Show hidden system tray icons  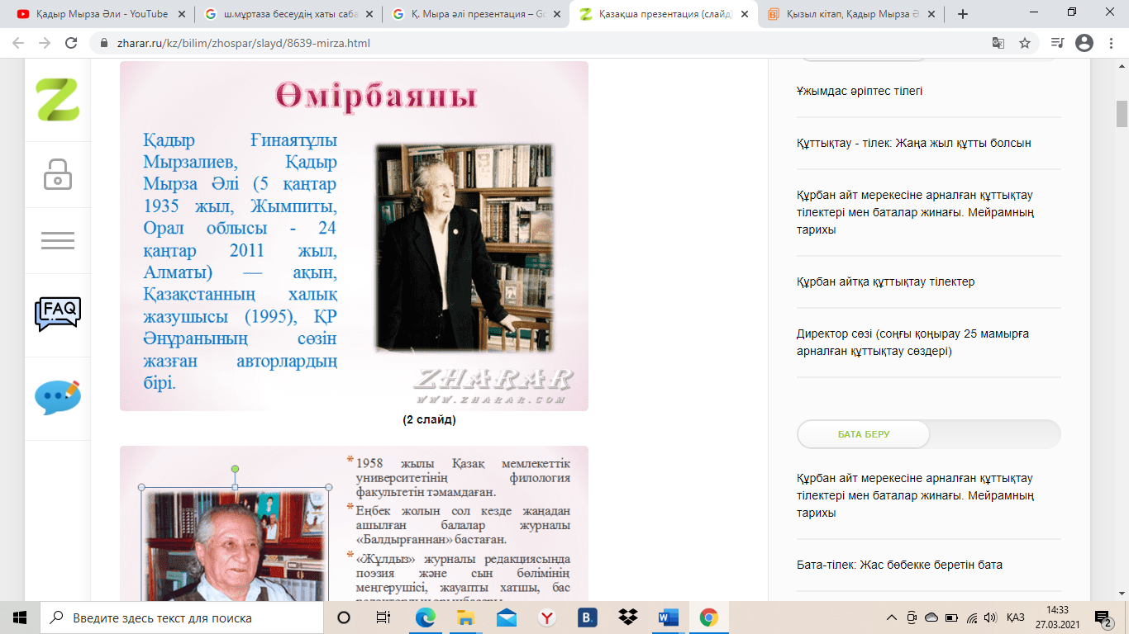point(892,617)
